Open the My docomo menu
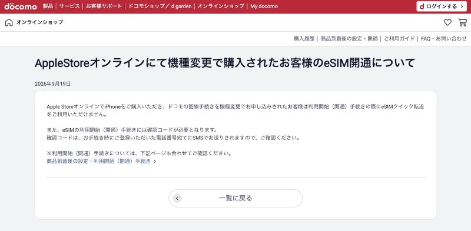 [264, 6]
